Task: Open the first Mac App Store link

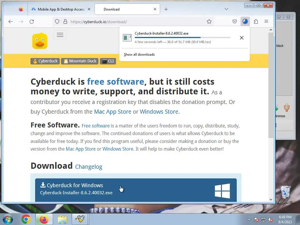Action: (x=113, y=112)
